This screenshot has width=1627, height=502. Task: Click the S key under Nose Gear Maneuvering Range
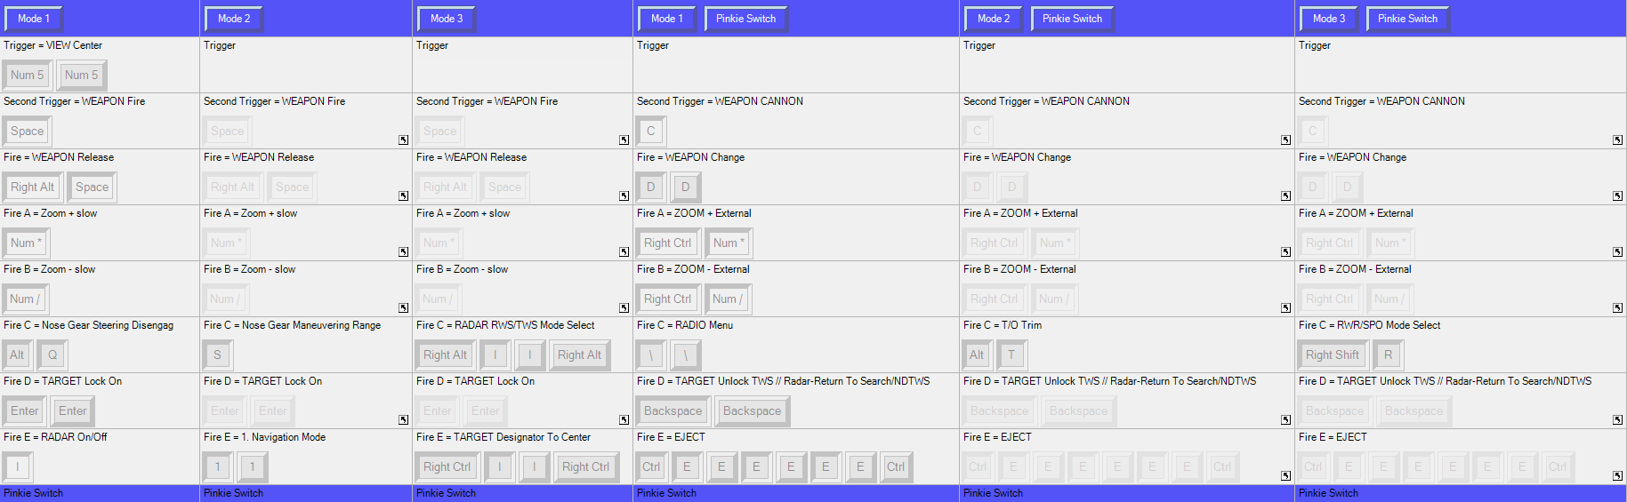(217, 355)
